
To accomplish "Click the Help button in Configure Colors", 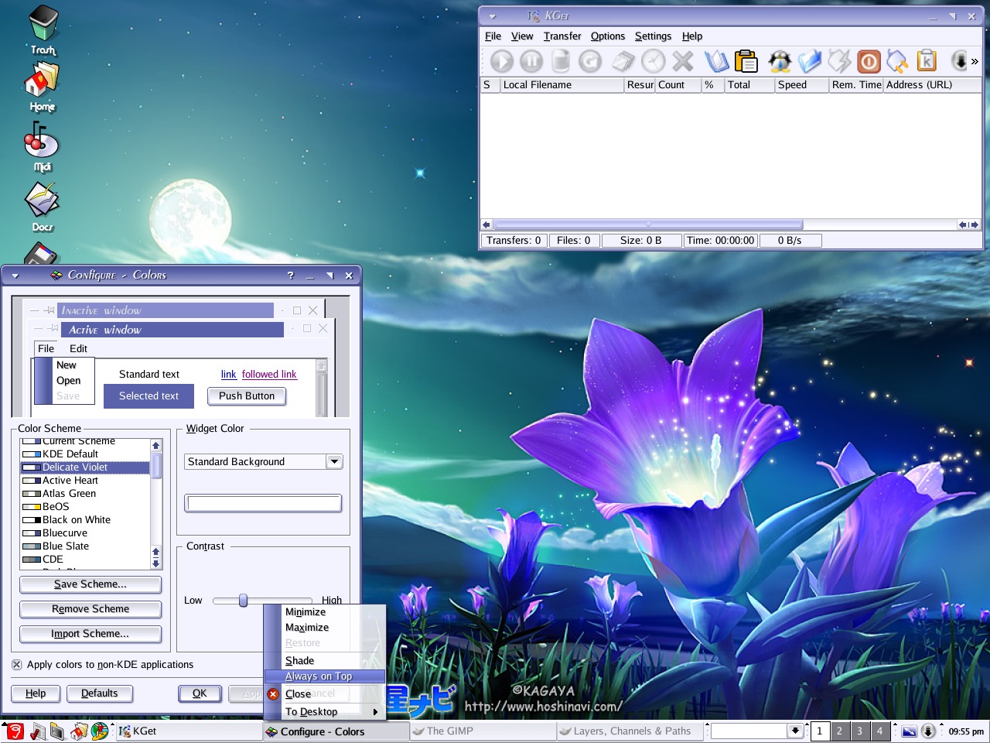I will [36, 693].
